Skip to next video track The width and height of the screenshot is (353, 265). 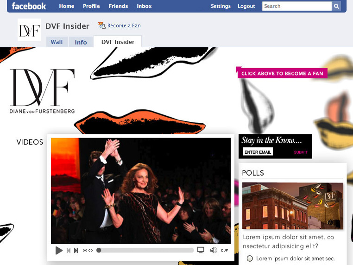[76, 250]
